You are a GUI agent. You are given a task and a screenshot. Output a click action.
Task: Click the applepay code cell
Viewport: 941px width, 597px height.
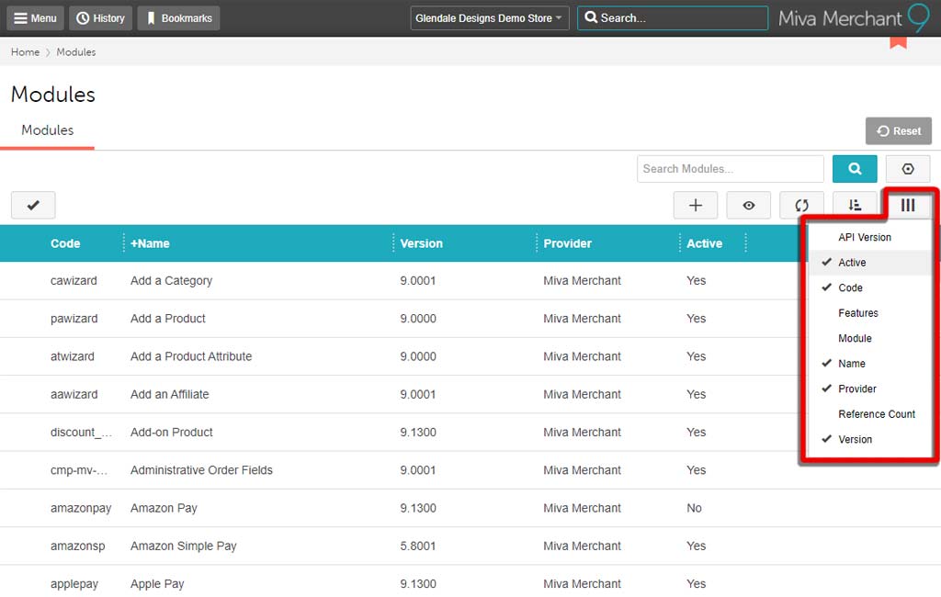coord(74,583)
